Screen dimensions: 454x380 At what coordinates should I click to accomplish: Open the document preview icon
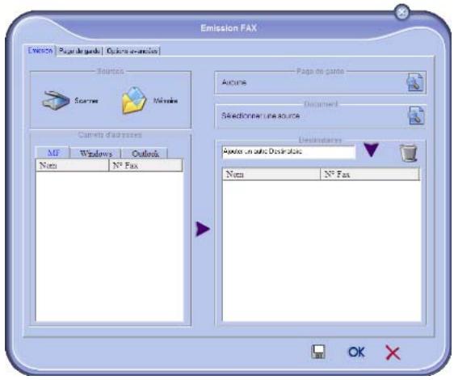click(x=416, y=116)
